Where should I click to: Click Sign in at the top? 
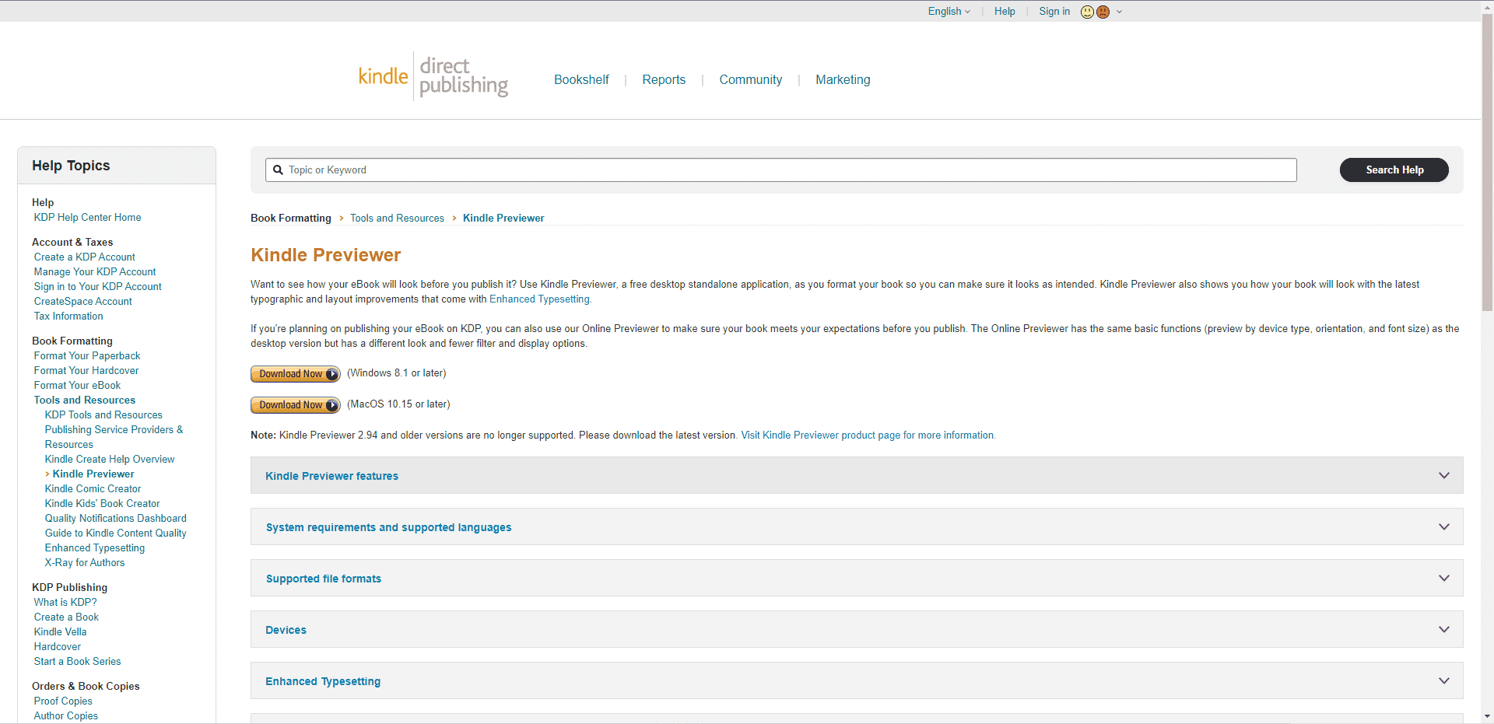pos(1054,11)
